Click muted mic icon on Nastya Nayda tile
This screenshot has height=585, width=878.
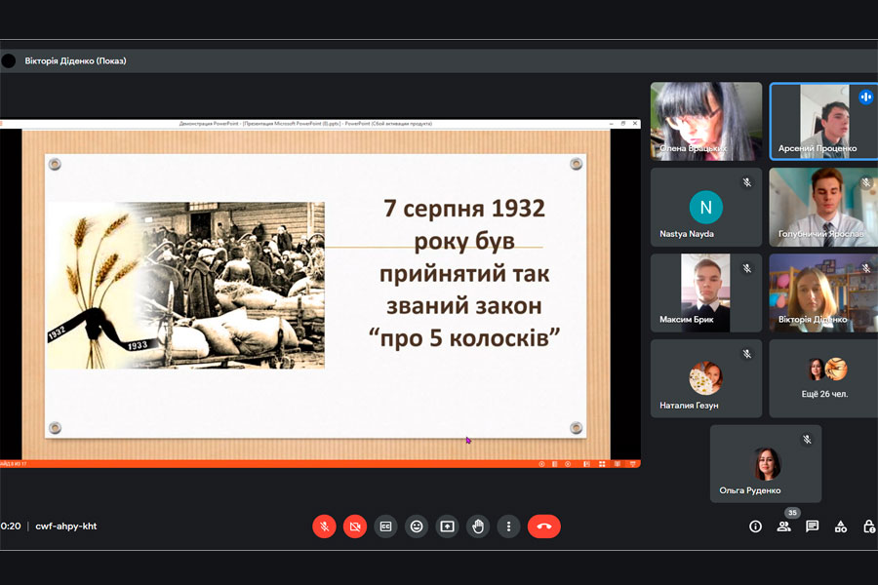pyautogui.click(x=747, y=182)
